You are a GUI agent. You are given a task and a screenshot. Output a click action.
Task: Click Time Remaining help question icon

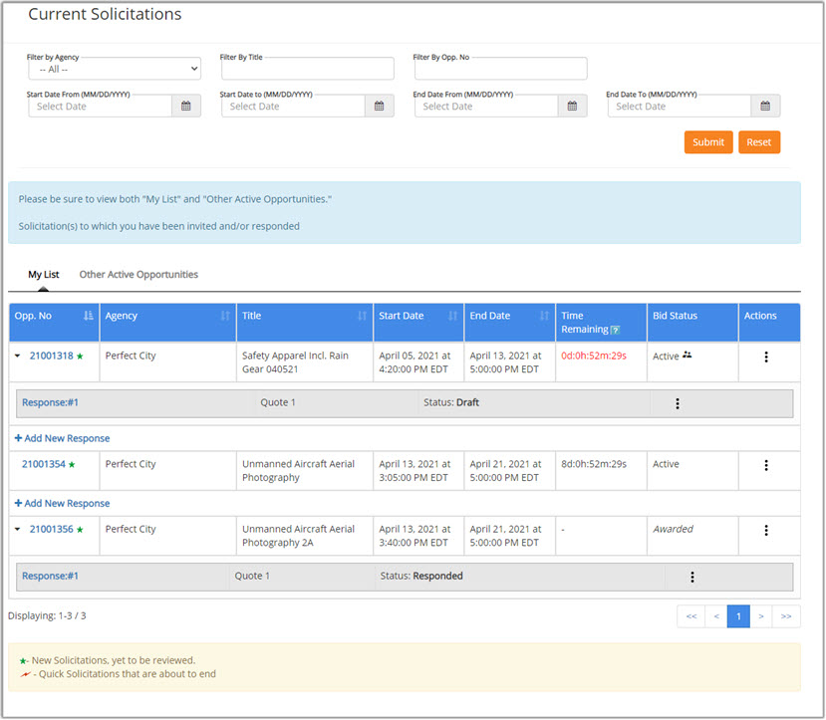pos(616,330)
